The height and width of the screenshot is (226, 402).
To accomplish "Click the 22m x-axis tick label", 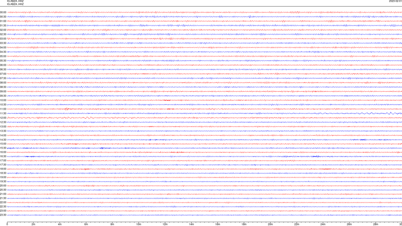I will click(x=296, y=224).
